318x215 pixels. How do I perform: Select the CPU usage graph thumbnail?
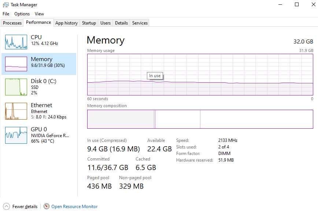pos(16,42)
